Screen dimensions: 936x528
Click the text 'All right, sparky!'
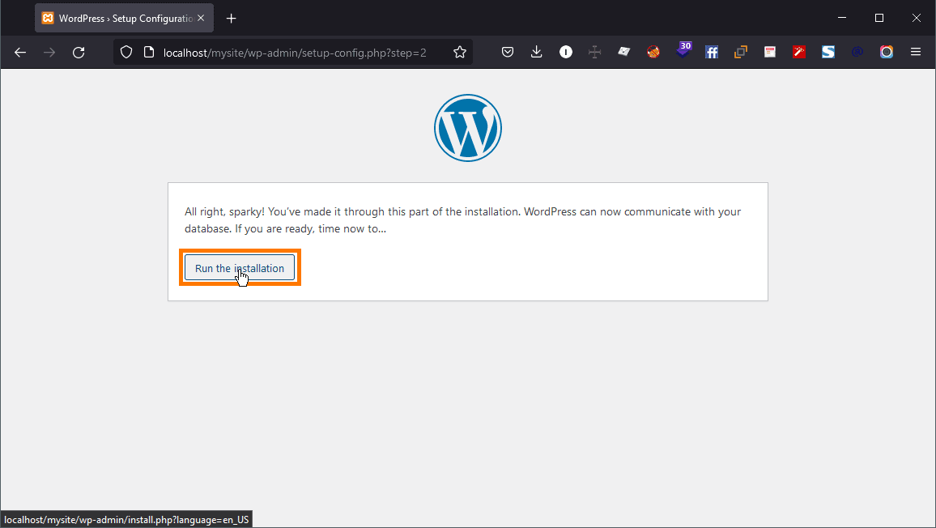[224, 211]
